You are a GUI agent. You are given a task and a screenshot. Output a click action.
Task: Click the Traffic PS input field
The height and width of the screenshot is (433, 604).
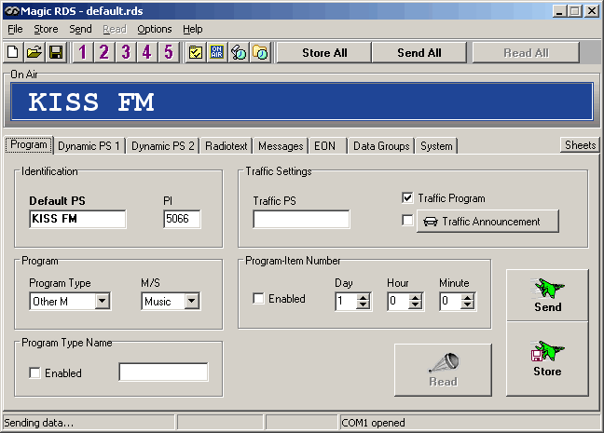pos(301,219)
